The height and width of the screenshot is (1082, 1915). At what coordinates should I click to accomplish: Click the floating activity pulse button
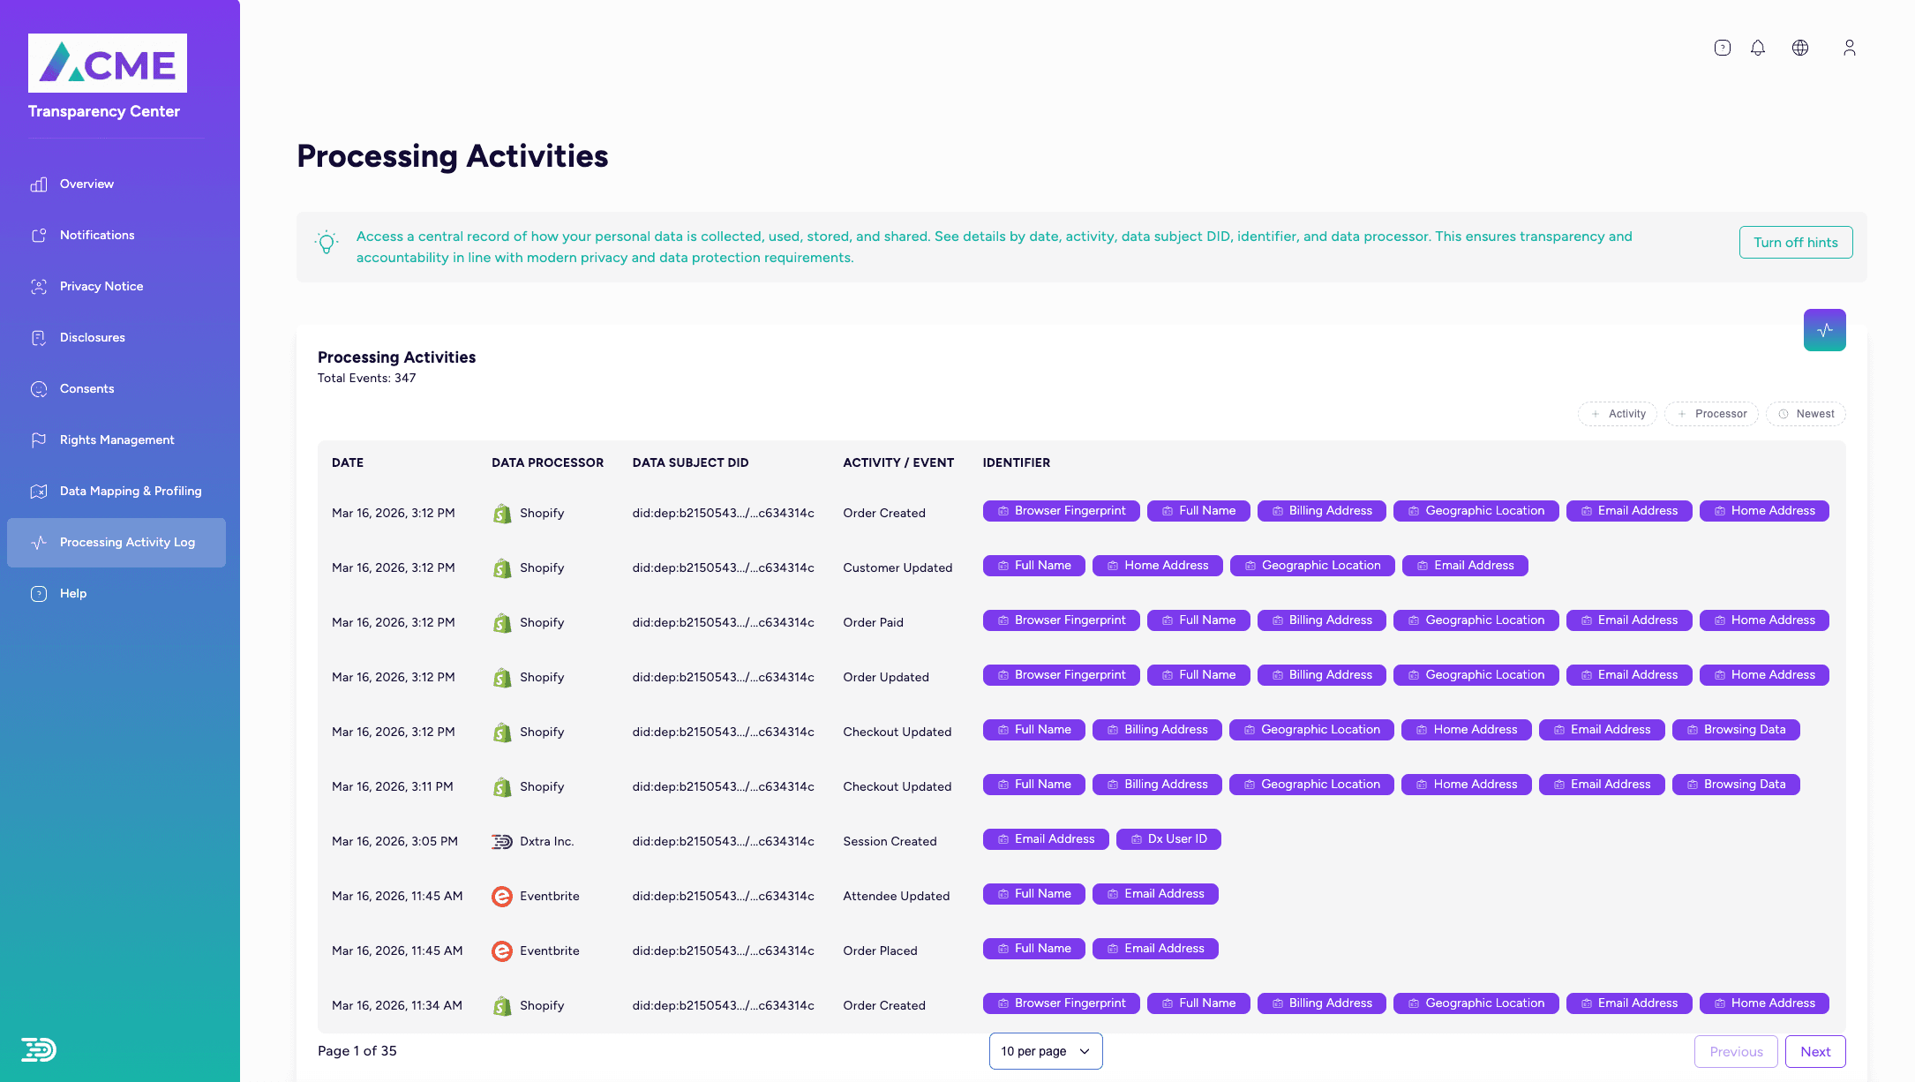tap(1824, 330)
